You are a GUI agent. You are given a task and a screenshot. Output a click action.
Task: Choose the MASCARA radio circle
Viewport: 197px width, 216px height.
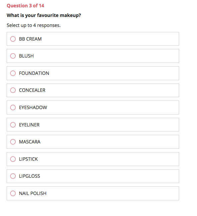click(x=13, y=142)
